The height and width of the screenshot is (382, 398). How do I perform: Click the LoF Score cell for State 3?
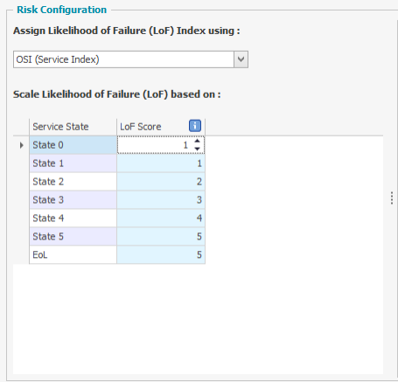pyautogui.click(x=161, y=200)
